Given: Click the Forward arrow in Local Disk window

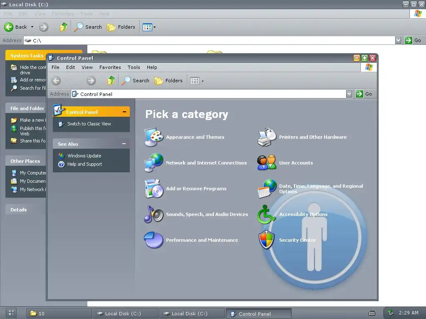Looking at the screenshot, I should coord(43,27).
